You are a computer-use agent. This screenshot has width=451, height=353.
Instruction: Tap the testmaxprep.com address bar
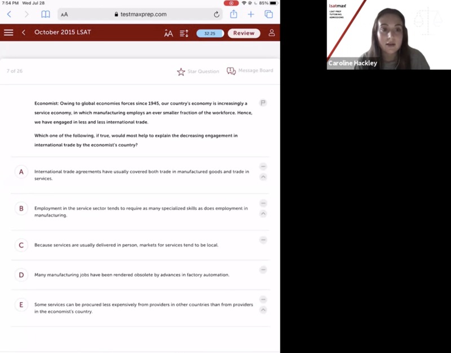140,14
